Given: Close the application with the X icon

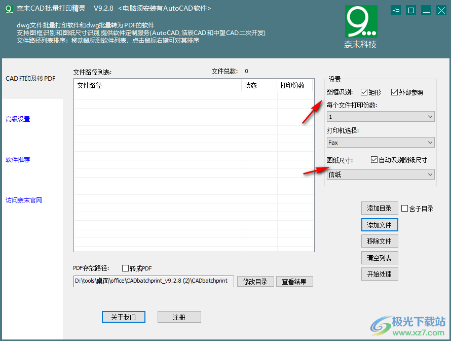Looking at the screenshot, I should (x=441, y=11).
